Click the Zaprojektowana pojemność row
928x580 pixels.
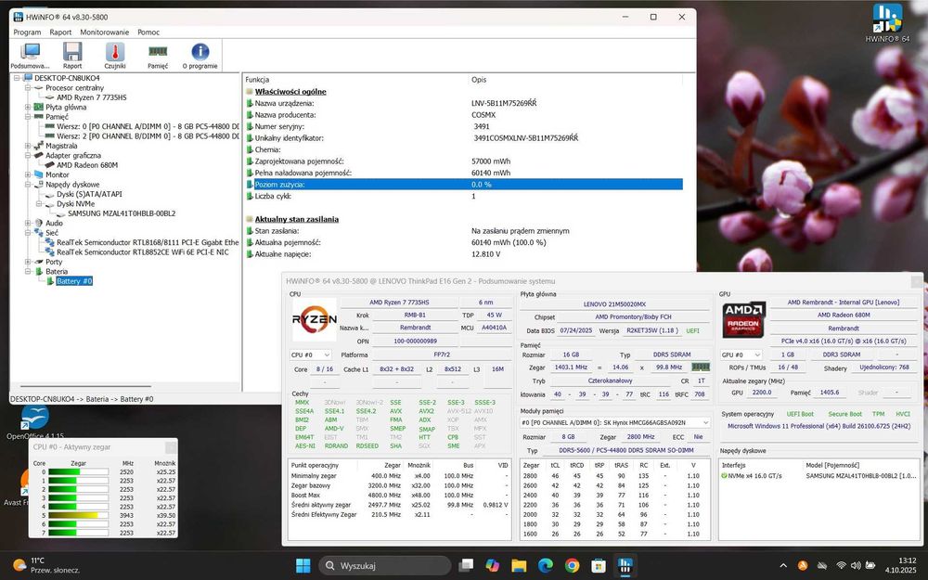click(464, 161)
